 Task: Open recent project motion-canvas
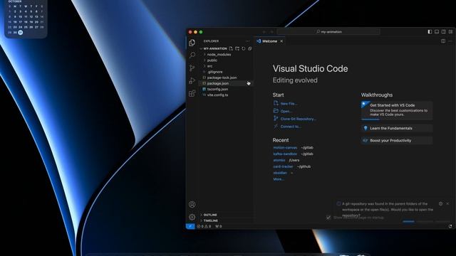[x=285, y=148]
